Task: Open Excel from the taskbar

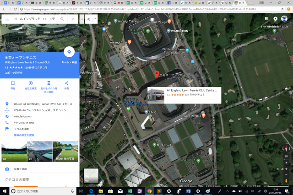Action: pyautogui.click(x=130, y=191)
